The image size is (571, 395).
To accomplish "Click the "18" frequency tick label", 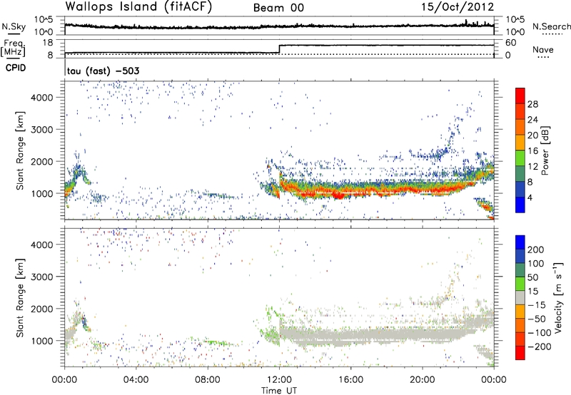I will (47, 43).
